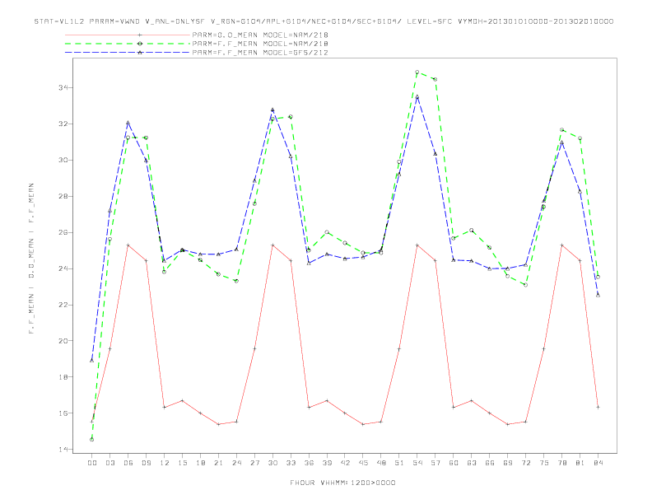652x504 pixels.
Task: Click y-axis tick label 24
Action: 63,268
